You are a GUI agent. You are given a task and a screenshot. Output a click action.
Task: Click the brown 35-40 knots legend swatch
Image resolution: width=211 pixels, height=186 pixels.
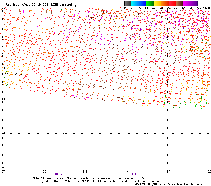coord(180,3)
